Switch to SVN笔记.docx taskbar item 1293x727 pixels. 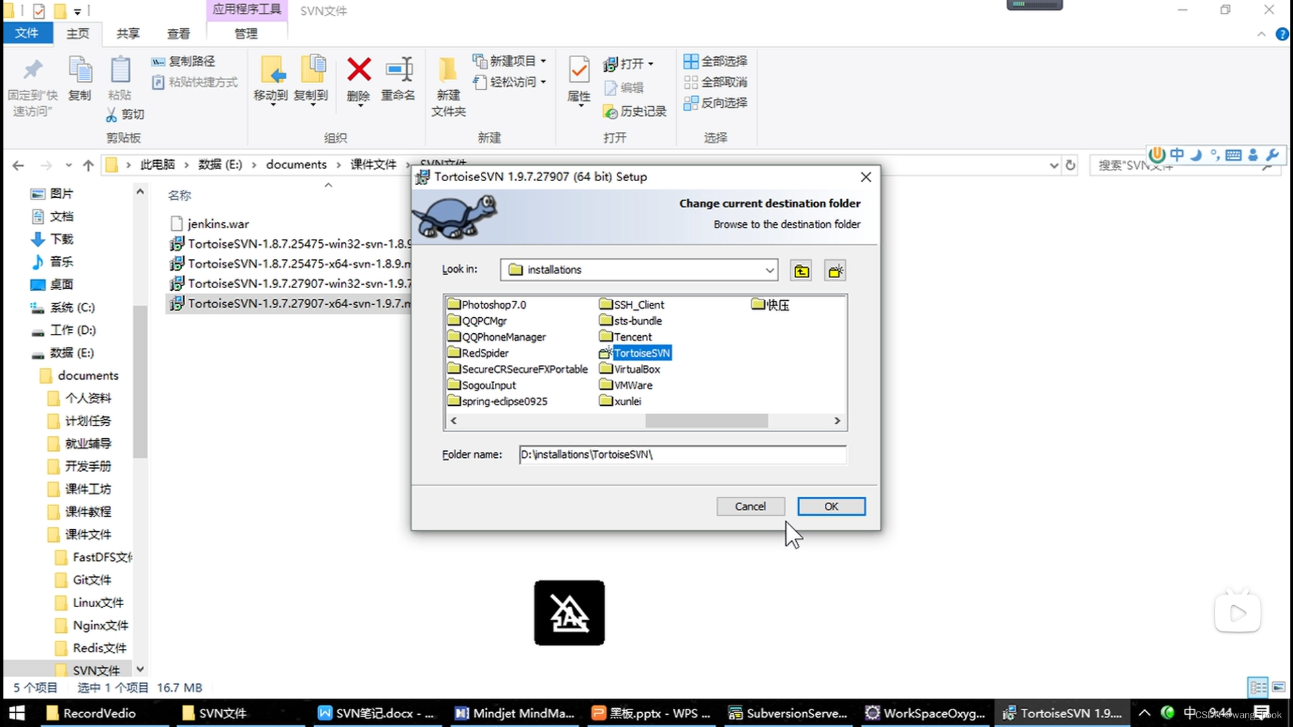point(376,713)
